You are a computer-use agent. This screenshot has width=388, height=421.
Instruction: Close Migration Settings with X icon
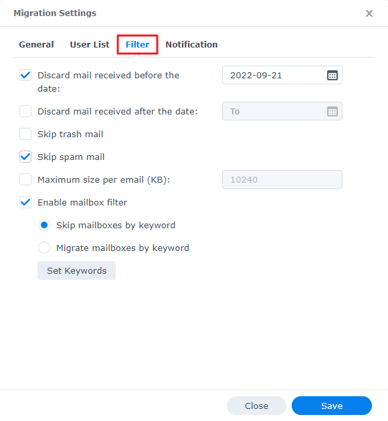tap(369, 13)
